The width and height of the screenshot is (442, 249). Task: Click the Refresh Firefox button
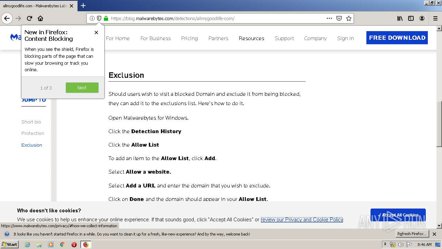coord(412,234)
